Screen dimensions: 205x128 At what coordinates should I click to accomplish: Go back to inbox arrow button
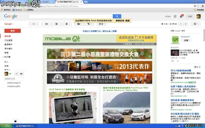coord(34,24)
